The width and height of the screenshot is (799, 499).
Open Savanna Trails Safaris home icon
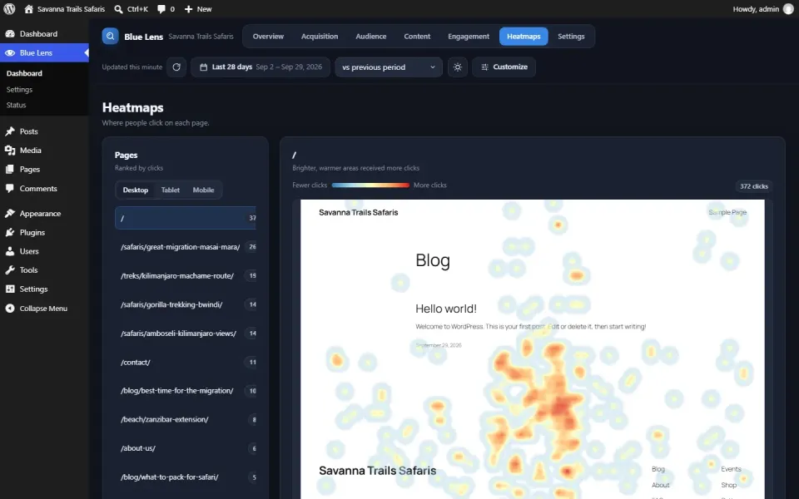pyautogui.click(x=28, y=9)
